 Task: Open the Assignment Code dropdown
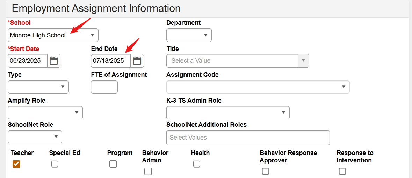pos(258,87)
